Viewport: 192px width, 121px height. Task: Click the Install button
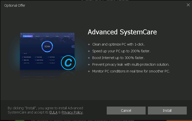click(x=167, y=111)
